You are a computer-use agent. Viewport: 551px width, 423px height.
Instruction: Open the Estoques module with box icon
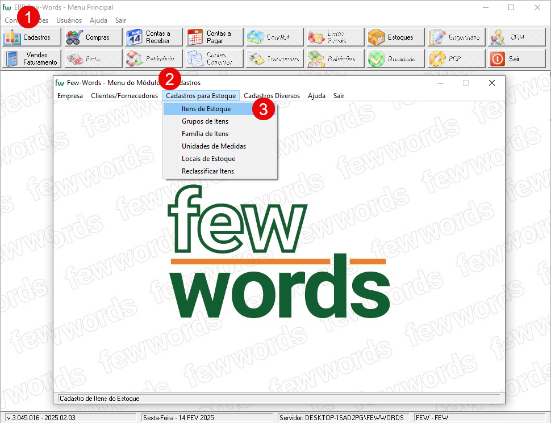396,37
